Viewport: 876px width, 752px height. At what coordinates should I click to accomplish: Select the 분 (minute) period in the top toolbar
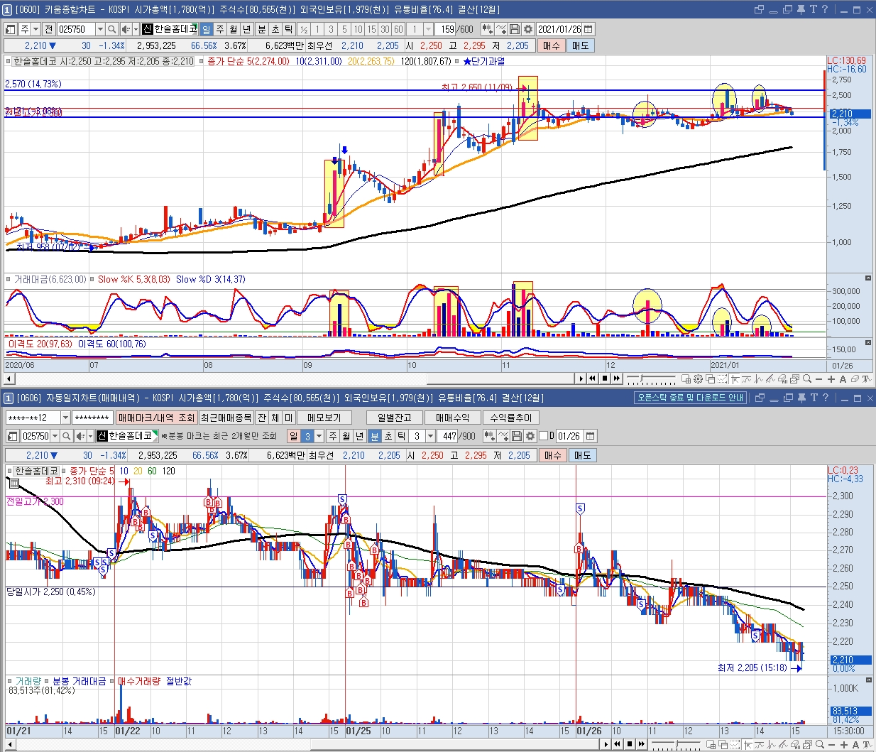pyautogui.click(x=262, y=29)
